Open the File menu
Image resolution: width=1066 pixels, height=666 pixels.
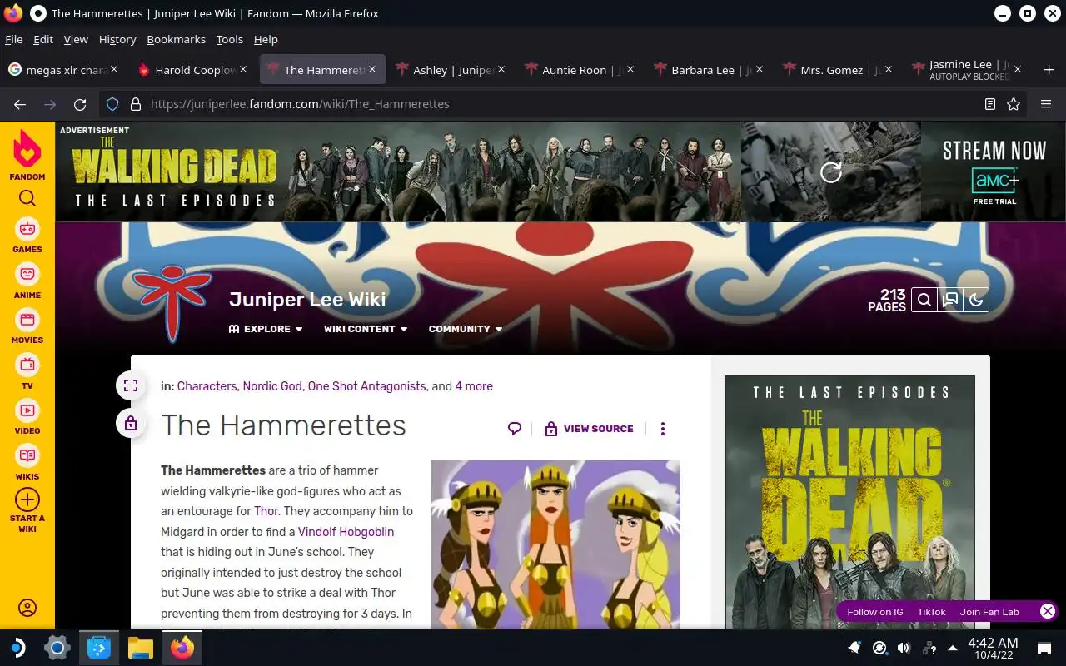tap(13, 39)
